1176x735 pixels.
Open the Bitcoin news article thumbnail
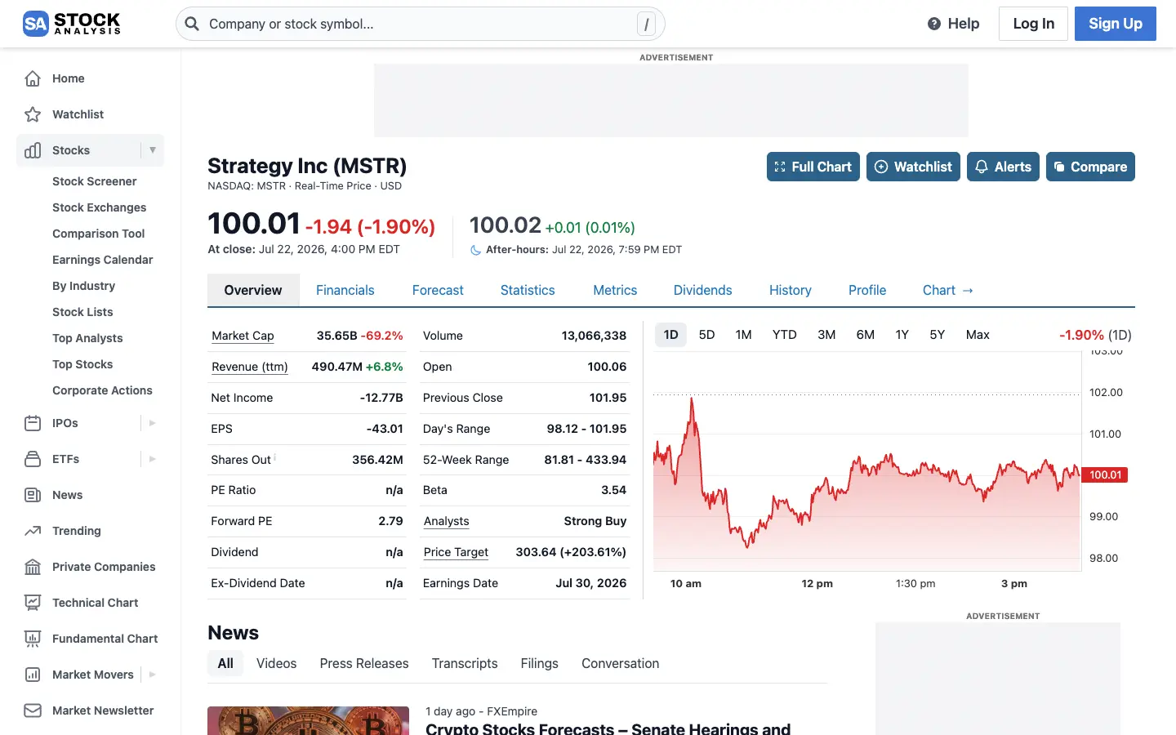pyautogui.click(x=308, y=720)
